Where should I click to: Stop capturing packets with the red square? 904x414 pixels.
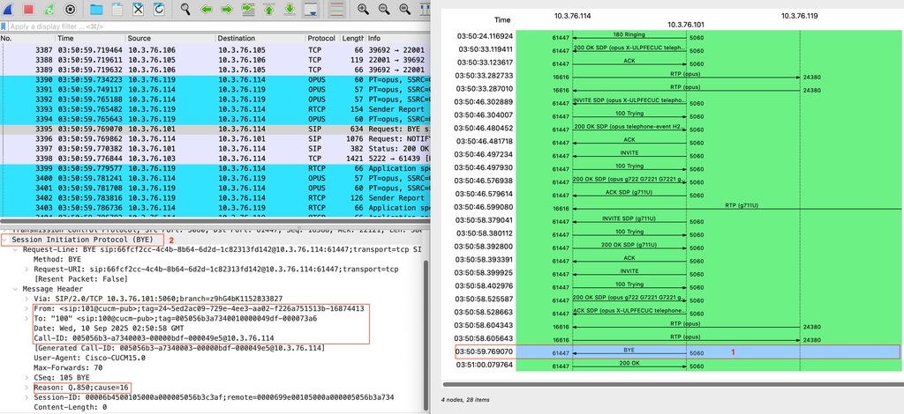click(x=28, y=9)
